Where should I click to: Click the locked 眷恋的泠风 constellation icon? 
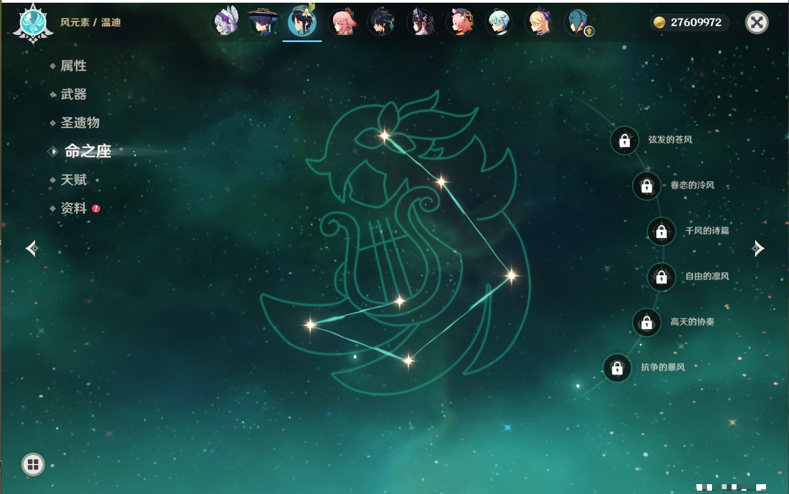[646, 186]
